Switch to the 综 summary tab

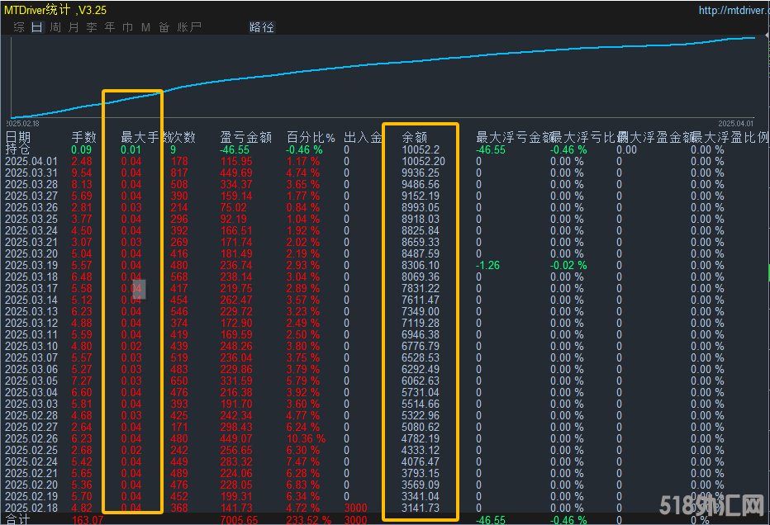pyautogui.click(x=19, y=27)
